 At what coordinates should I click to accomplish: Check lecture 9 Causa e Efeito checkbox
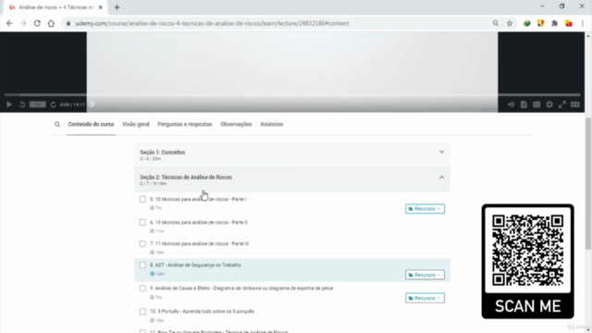(142, 289)
